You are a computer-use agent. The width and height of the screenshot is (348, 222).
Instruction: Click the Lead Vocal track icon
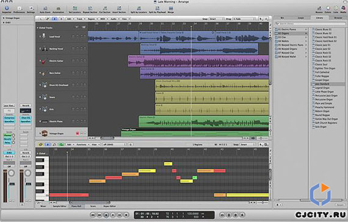(x=43, y=37)
